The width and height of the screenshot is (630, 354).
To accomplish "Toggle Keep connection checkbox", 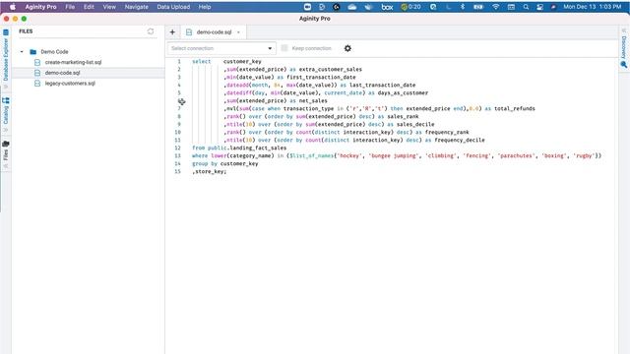I will [284, 48].
